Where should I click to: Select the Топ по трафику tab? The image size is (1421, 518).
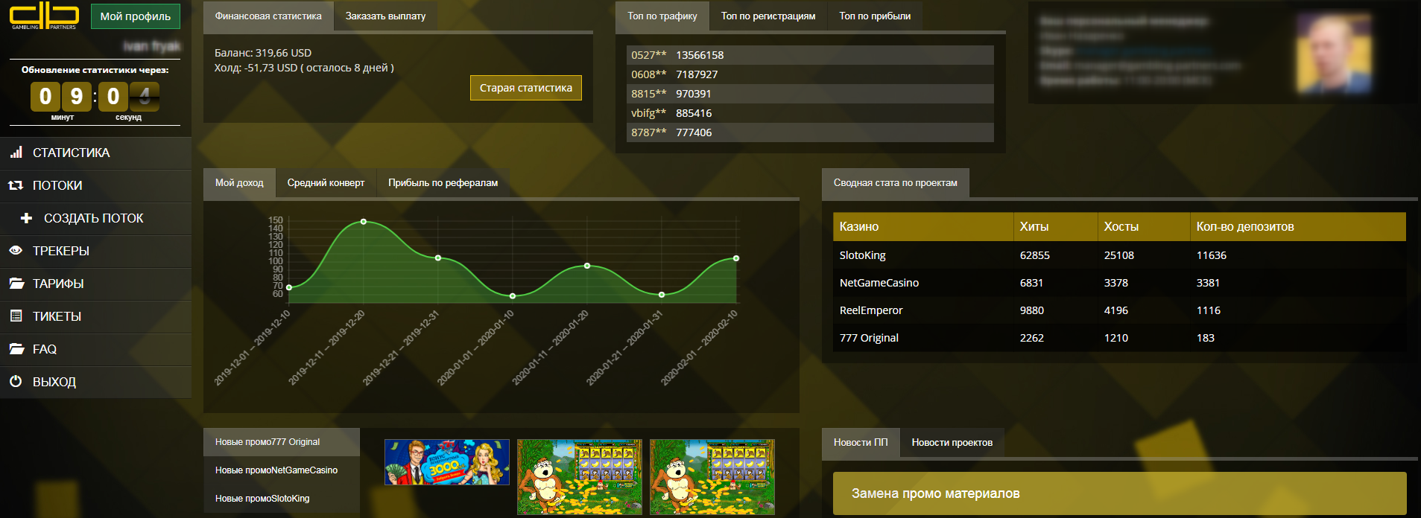(x=662, y=16)
